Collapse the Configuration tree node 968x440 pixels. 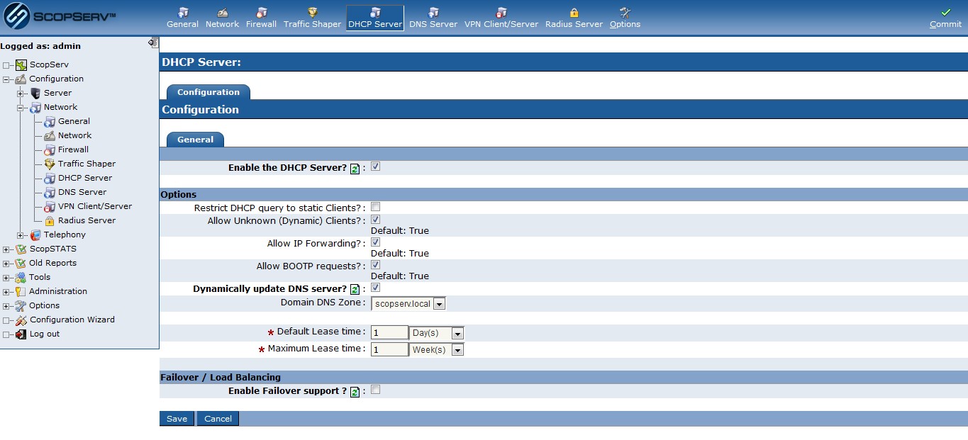coord(6,79)
